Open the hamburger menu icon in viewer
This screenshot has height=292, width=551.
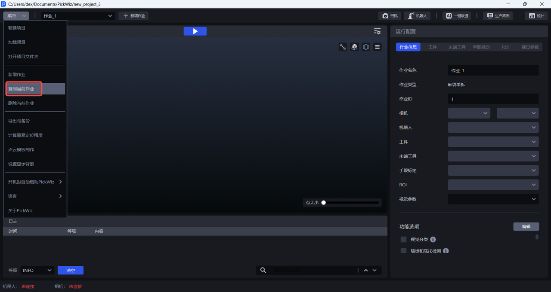point(377,47)
